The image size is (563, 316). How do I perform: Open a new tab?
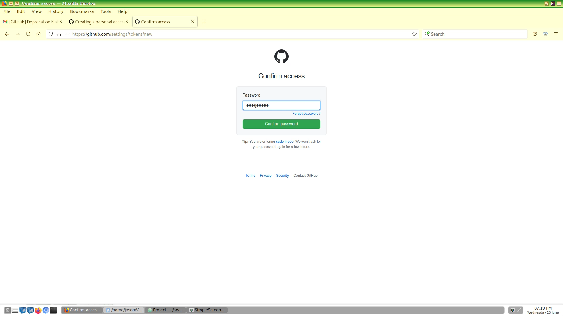(204, 22)
